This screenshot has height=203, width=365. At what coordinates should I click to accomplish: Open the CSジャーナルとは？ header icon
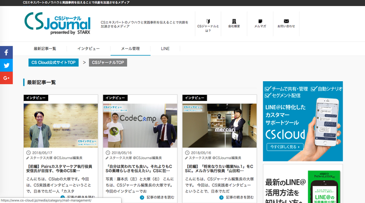pos(208,21)
